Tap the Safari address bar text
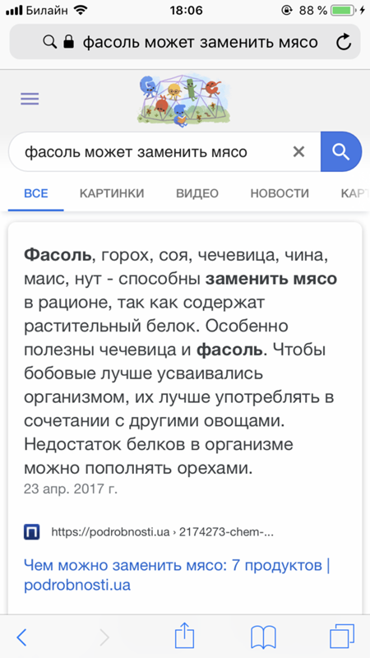This screenshot has width=370, height=658. pyautogui.click(x=200, y=43)
